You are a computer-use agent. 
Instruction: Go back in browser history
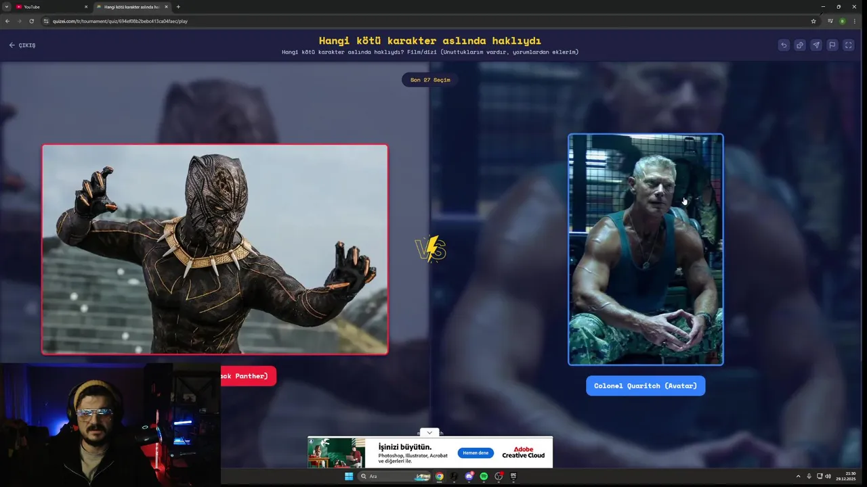point(7,21)
